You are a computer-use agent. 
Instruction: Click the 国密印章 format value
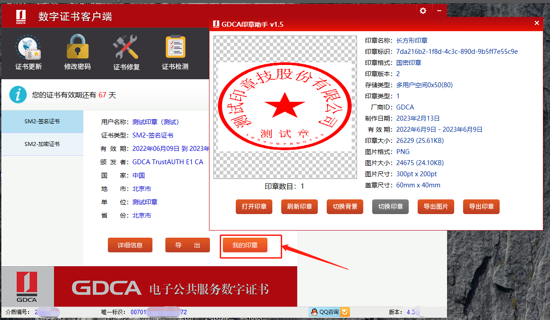click(x=409, y=63)
